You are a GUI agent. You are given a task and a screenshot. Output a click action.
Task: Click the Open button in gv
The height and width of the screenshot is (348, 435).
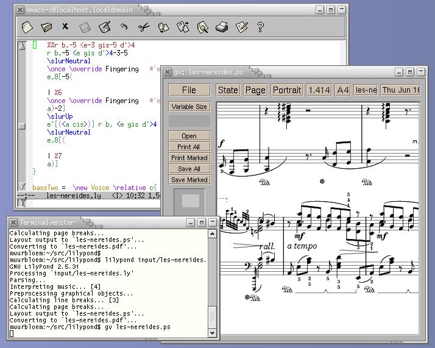click(x=189, y=136)
